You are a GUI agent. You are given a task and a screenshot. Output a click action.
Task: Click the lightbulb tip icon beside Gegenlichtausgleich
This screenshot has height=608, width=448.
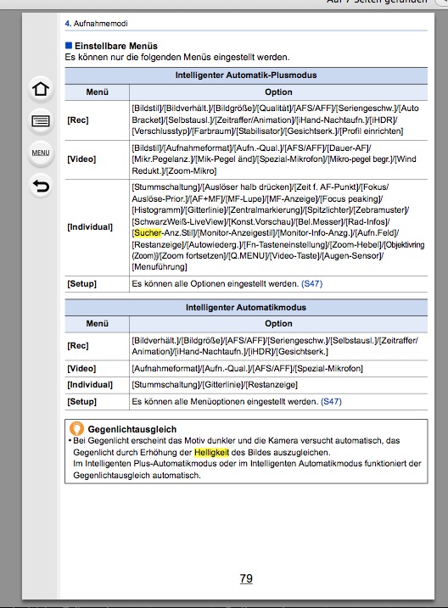(x=76, y=428)
